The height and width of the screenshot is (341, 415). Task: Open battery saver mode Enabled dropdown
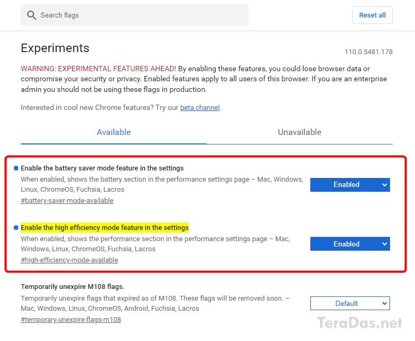(x=350, y=185)
